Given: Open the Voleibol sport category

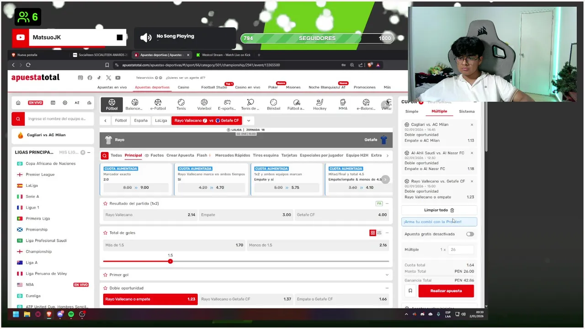Looking at the screenshot, I should point(204,104).
